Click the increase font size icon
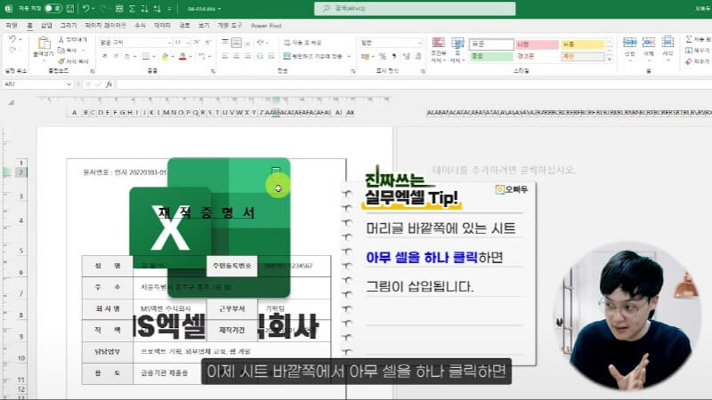 [x=197, y=42]
